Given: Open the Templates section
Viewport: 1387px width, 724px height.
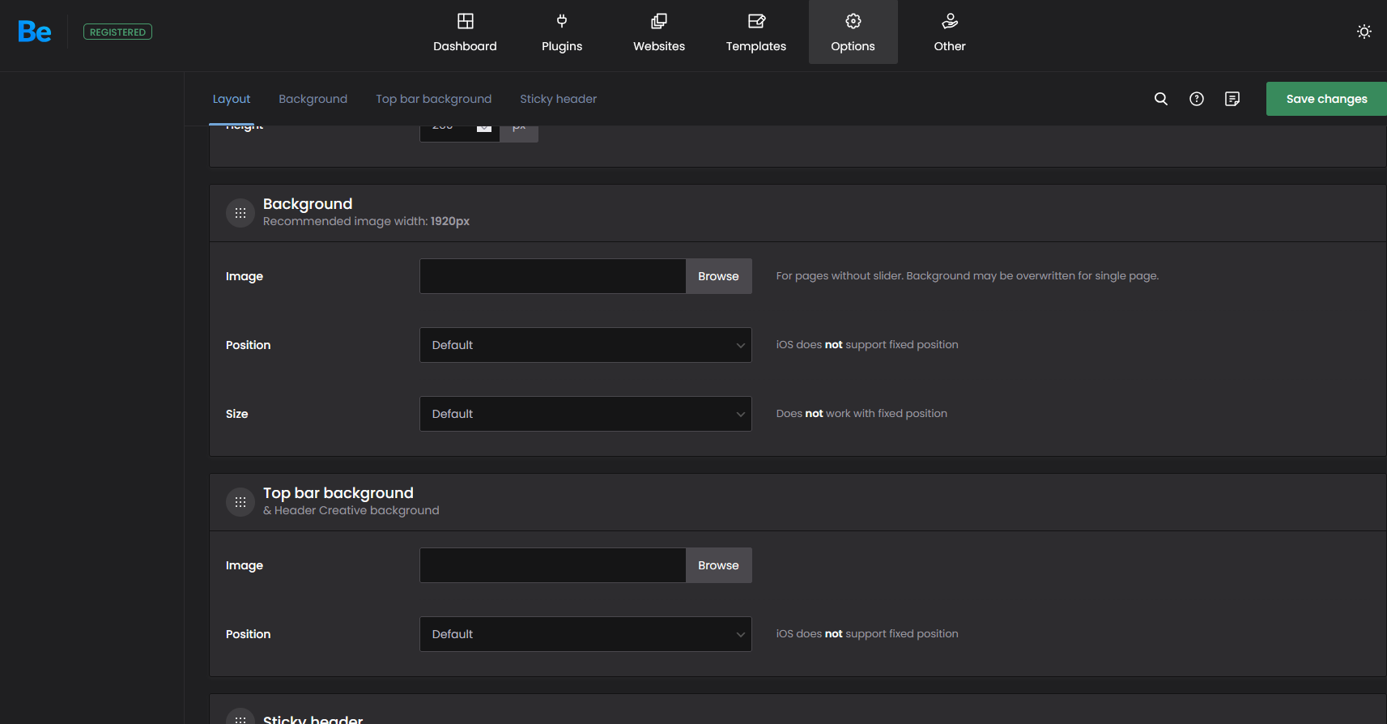Looking at the screenshot, I should point(755,32).
